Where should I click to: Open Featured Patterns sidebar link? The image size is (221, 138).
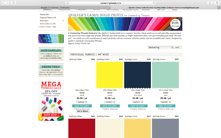(x=48, y=18)
